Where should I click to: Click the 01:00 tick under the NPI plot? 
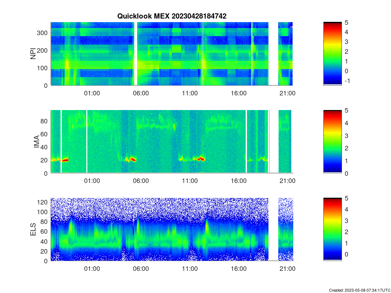[92, 93]
